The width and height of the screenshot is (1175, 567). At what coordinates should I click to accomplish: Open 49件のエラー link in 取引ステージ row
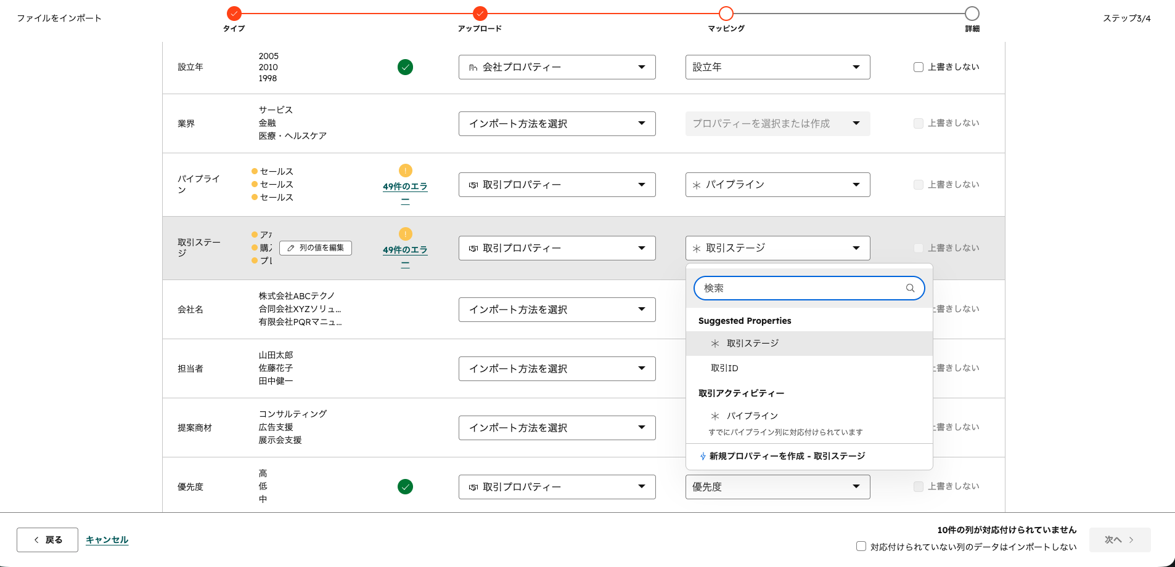405,257
